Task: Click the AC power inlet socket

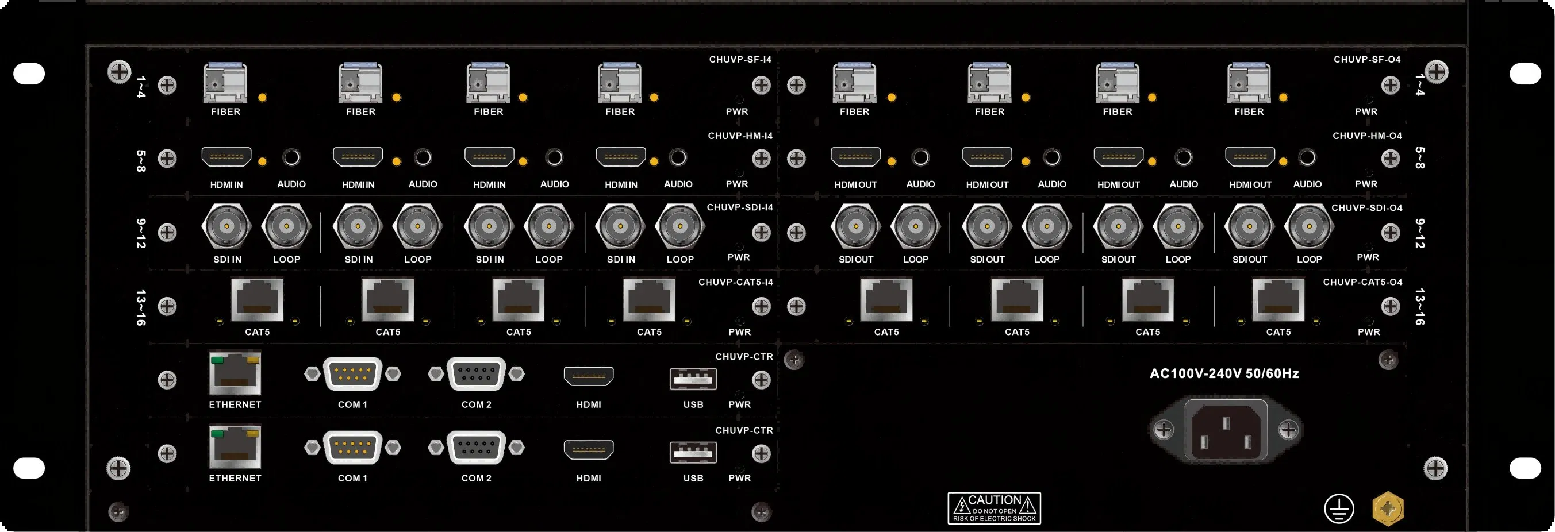Action: point(1226,430)
